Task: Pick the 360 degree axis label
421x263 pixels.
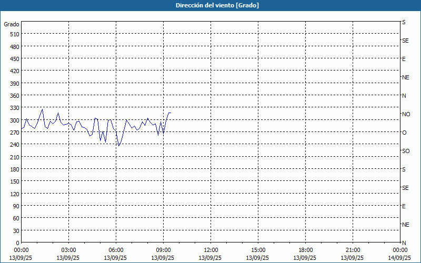Action: point(15,96)
